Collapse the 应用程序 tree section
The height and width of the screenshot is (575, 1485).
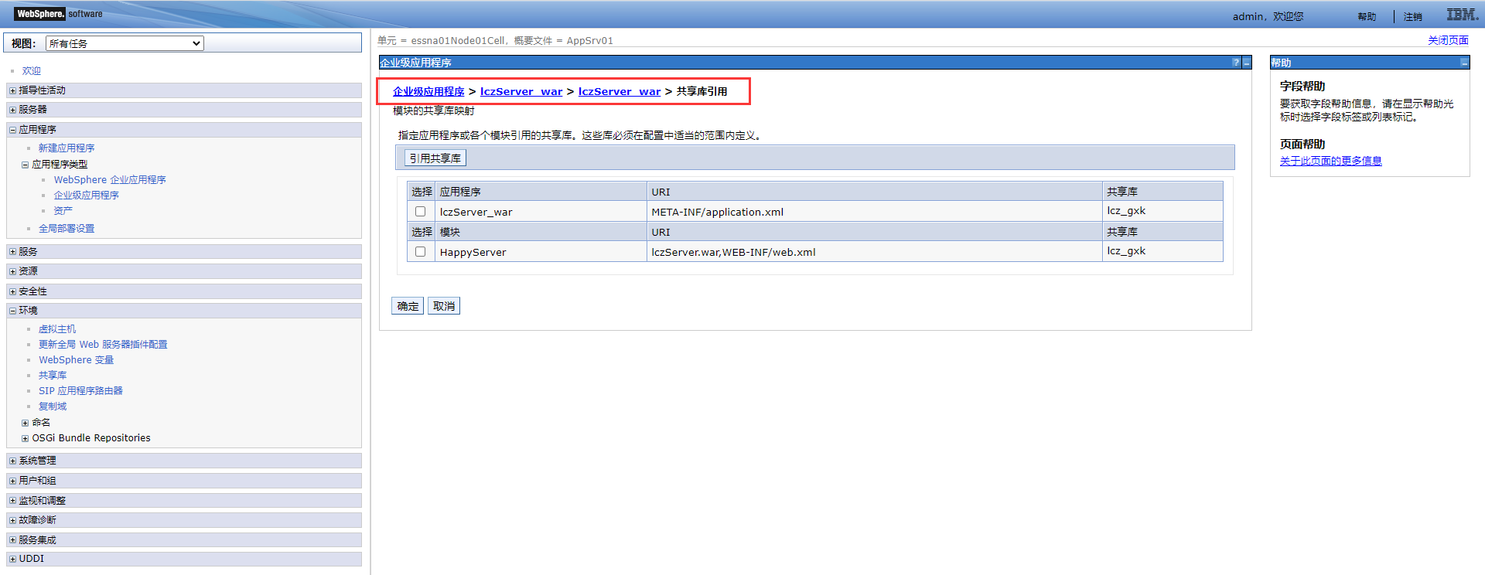coord(12,130)
